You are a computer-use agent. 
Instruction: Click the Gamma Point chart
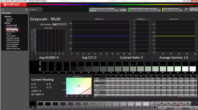point(175,36)
